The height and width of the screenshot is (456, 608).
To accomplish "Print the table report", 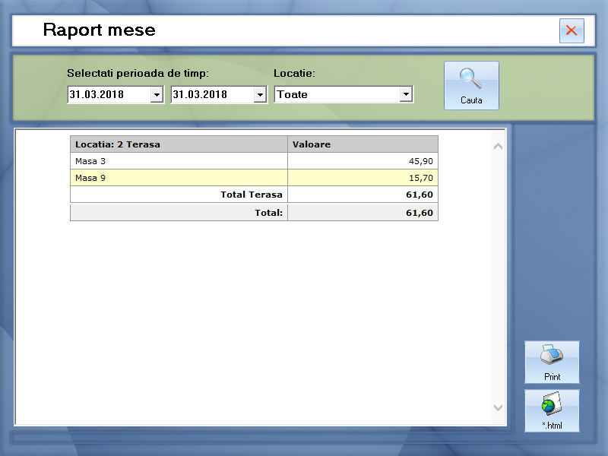I will coord(552,363).
